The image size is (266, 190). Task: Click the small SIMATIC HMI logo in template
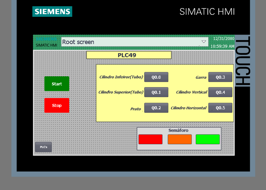[46, 45]
